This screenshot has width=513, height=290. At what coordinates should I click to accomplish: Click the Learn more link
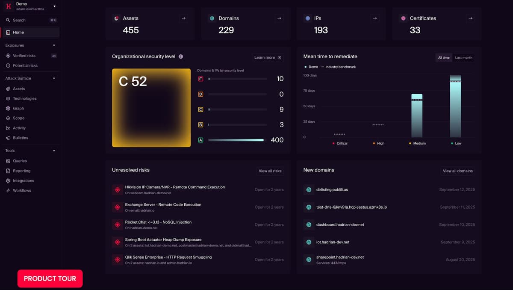[x=268, y=57]
